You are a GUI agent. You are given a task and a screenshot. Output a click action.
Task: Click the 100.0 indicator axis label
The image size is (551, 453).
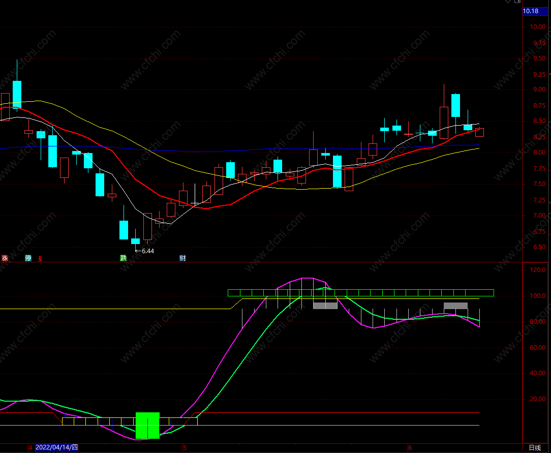[538, 296]
